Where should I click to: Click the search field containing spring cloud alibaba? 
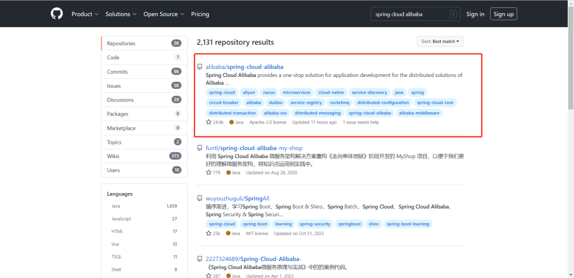pyautogui.click(x=416, y=14)
